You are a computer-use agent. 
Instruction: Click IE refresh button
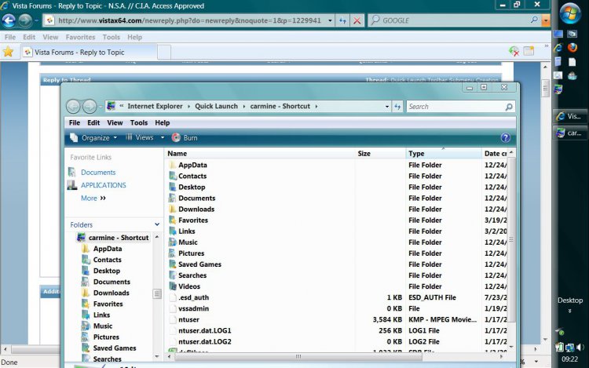pyautogui.click(x=342, y=20)
